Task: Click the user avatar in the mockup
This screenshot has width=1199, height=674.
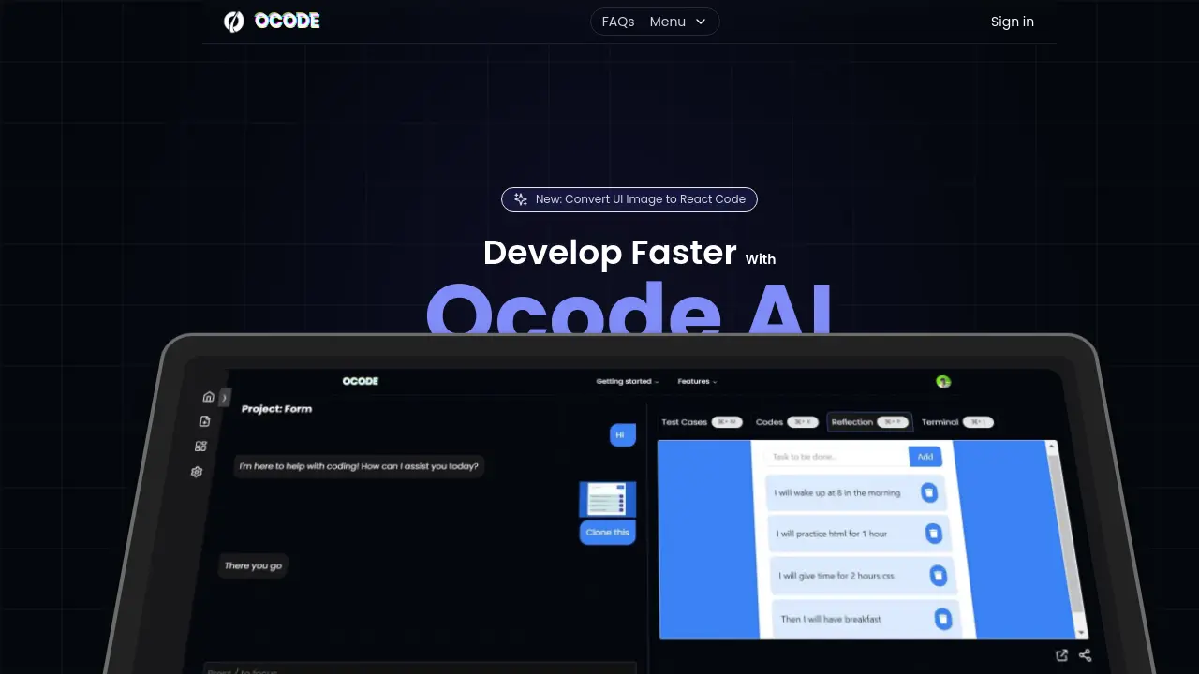Action: 943,381
